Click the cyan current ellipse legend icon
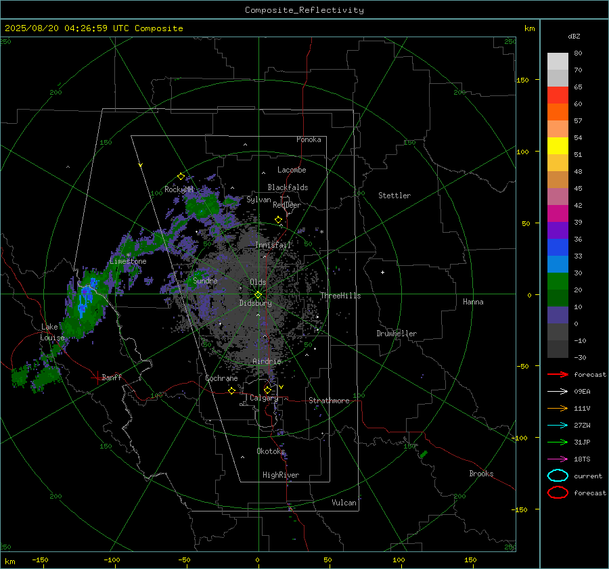This screenshot has height=569, width=609. pyautogui.click(x=558, y=476)
